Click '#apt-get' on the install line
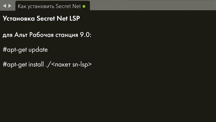 pyautogui.click(x=15, y=65)
